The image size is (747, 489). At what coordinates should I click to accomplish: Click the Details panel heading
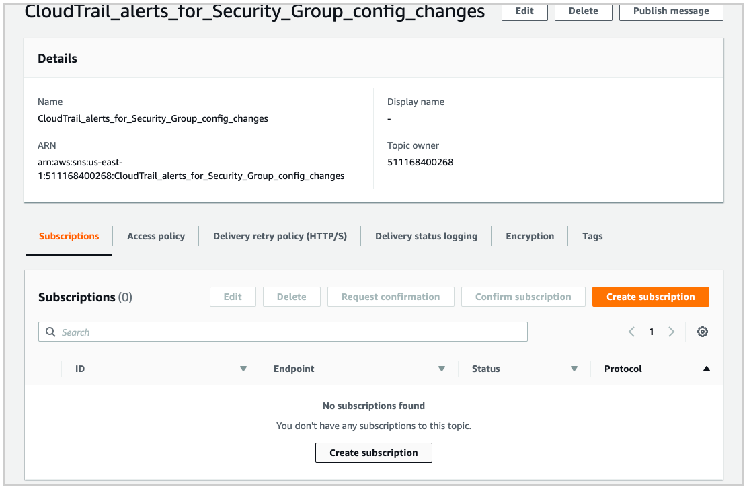58,59
